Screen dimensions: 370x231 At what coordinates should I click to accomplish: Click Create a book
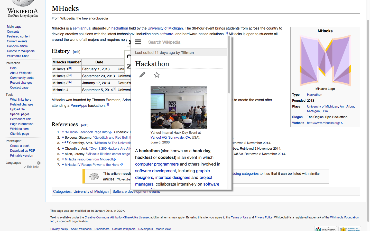(x=20, y=146)
